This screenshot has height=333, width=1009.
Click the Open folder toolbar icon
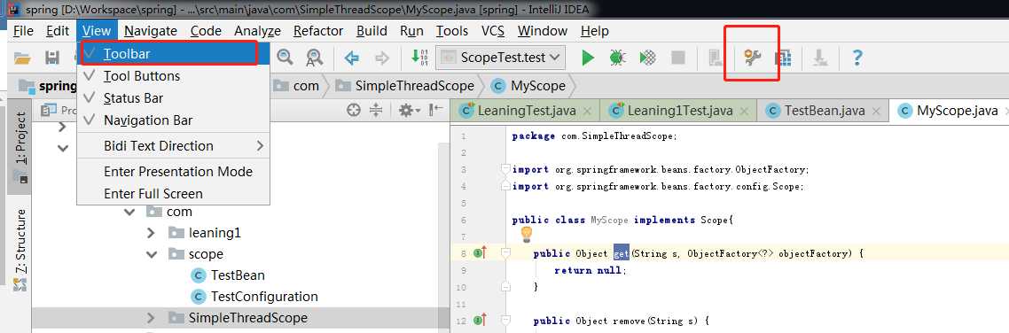(x=22, y=58)
